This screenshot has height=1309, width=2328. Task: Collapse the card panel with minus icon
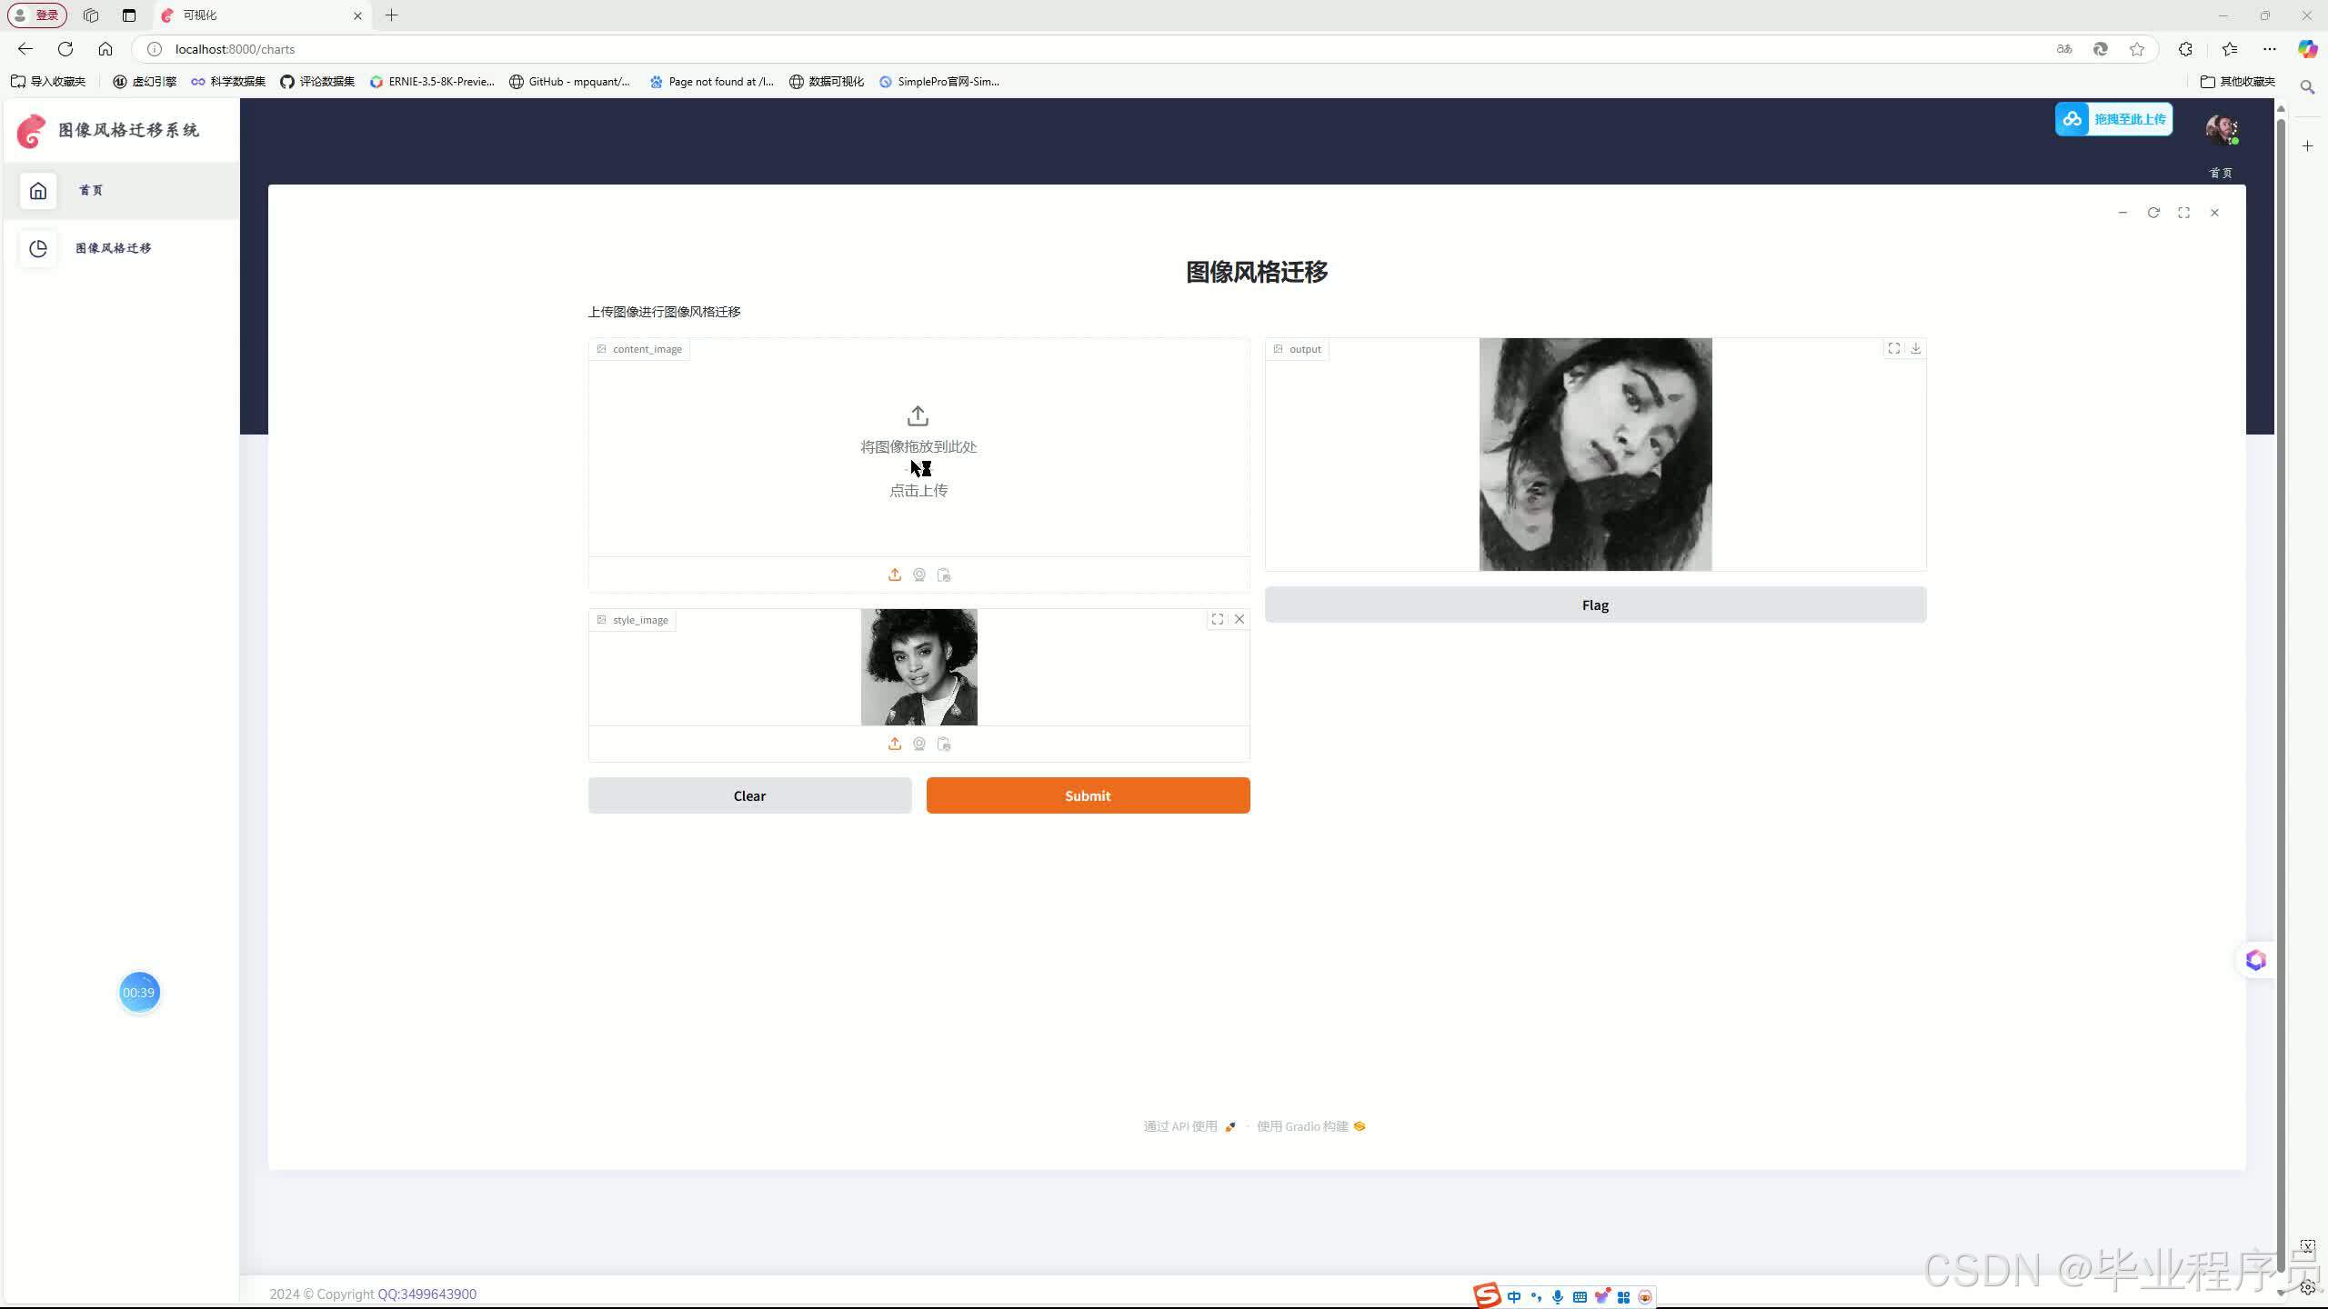click(x=2122, y=213)
